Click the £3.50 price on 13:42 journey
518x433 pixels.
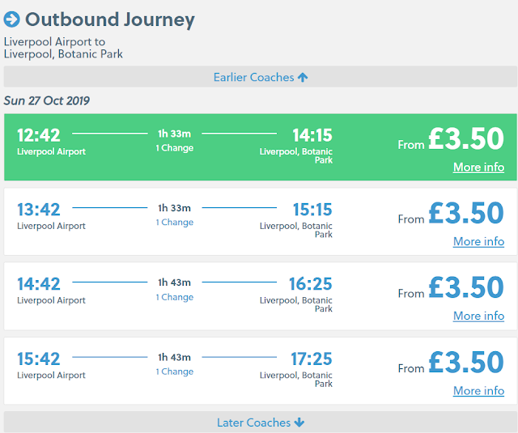(x=465, y=213)
